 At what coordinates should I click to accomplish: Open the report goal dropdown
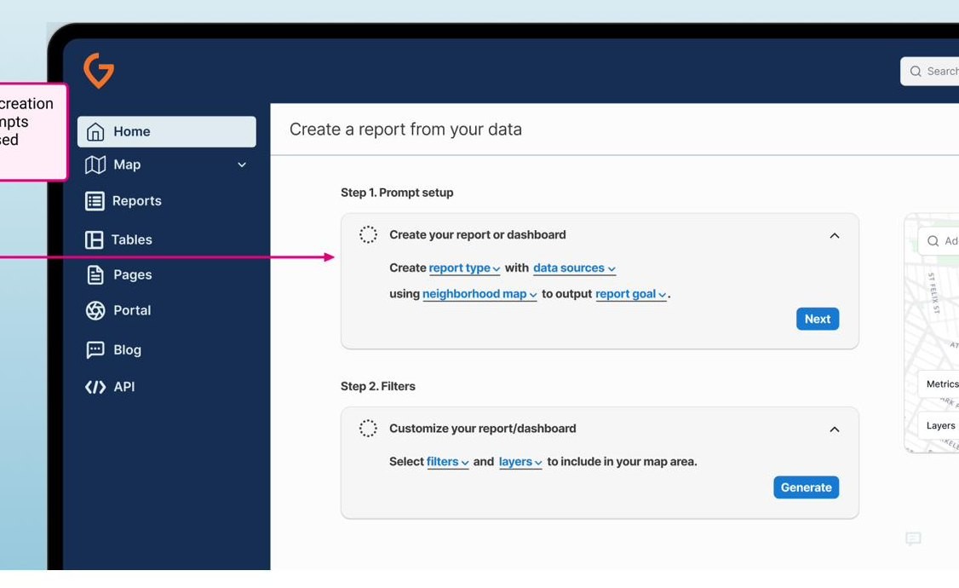point(631,294)
